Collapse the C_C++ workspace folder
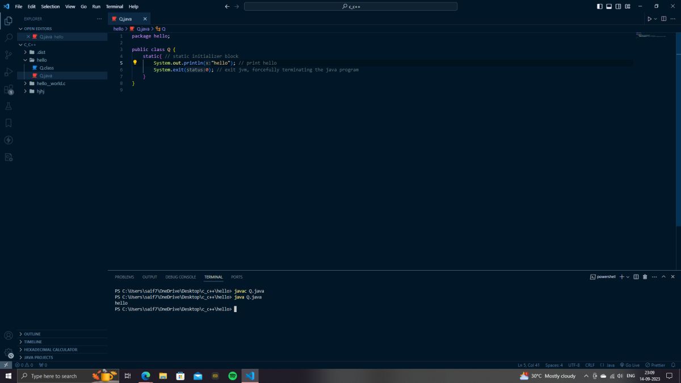This screenshot has height=383, width=681. (x=62, y=44)
